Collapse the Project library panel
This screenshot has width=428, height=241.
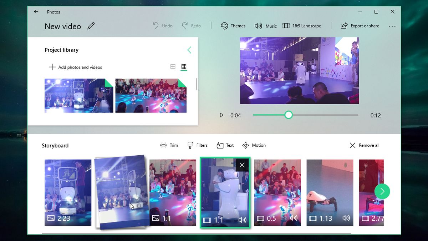(189, 50)
